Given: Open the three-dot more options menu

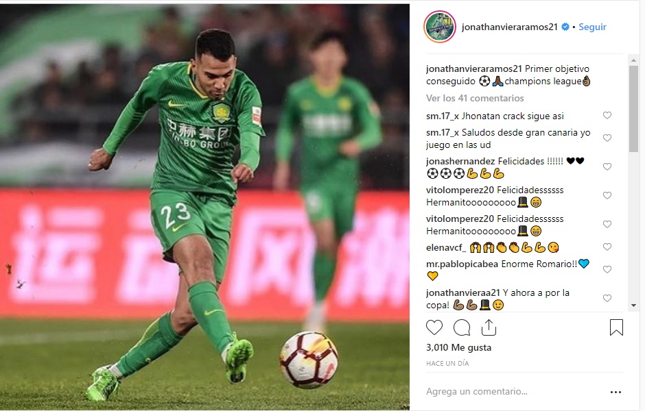Looking at the screenshot, I should [615, 392].
